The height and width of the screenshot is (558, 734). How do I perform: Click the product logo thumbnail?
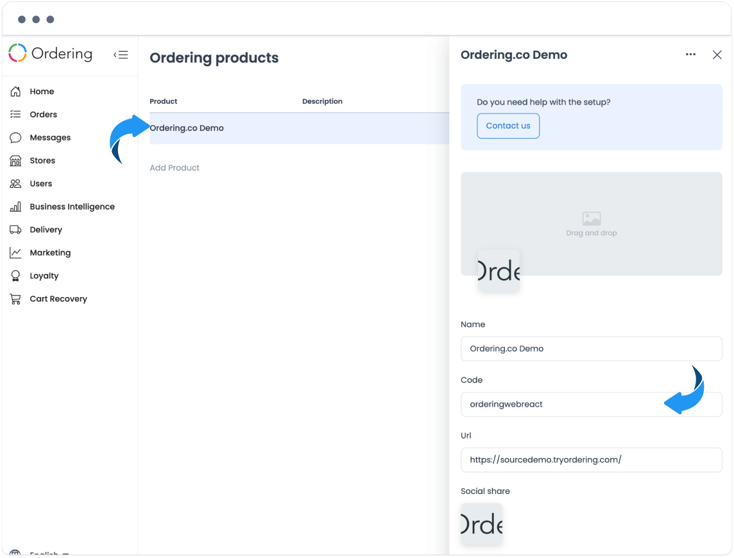tap(499, 271)
